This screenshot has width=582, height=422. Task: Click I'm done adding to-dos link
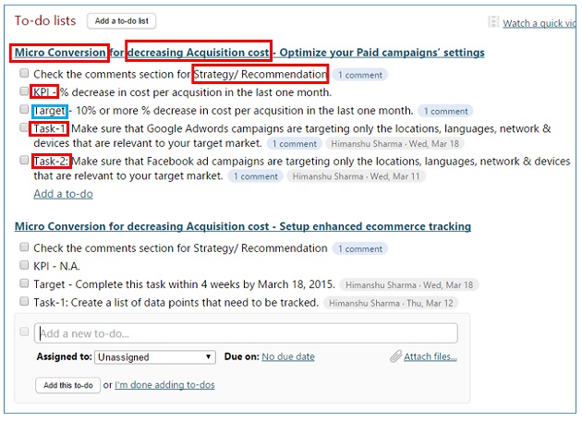tap(164, 385)
